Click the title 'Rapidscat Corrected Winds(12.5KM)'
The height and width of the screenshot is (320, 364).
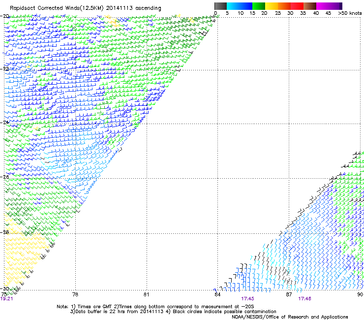[57, 8]
